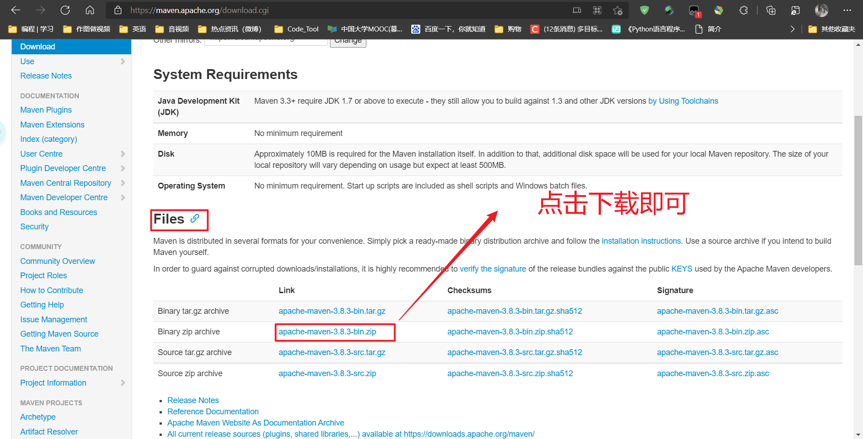Viewport: 863px width, 439px height.
Task: Expand the User Centre sidebar arrow
Action: coord(123,154)
